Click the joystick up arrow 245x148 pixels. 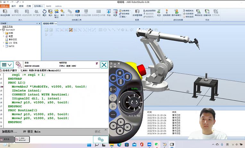[x=134, y=95]
